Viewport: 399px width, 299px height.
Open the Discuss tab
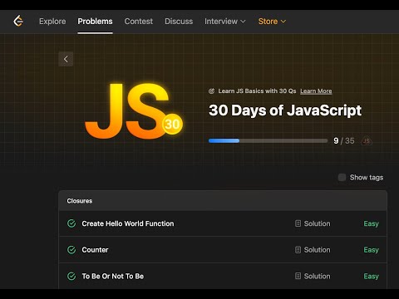179,22
